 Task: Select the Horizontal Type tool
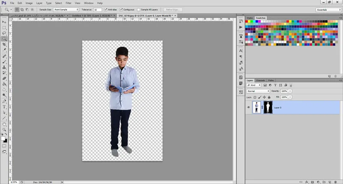4,107
